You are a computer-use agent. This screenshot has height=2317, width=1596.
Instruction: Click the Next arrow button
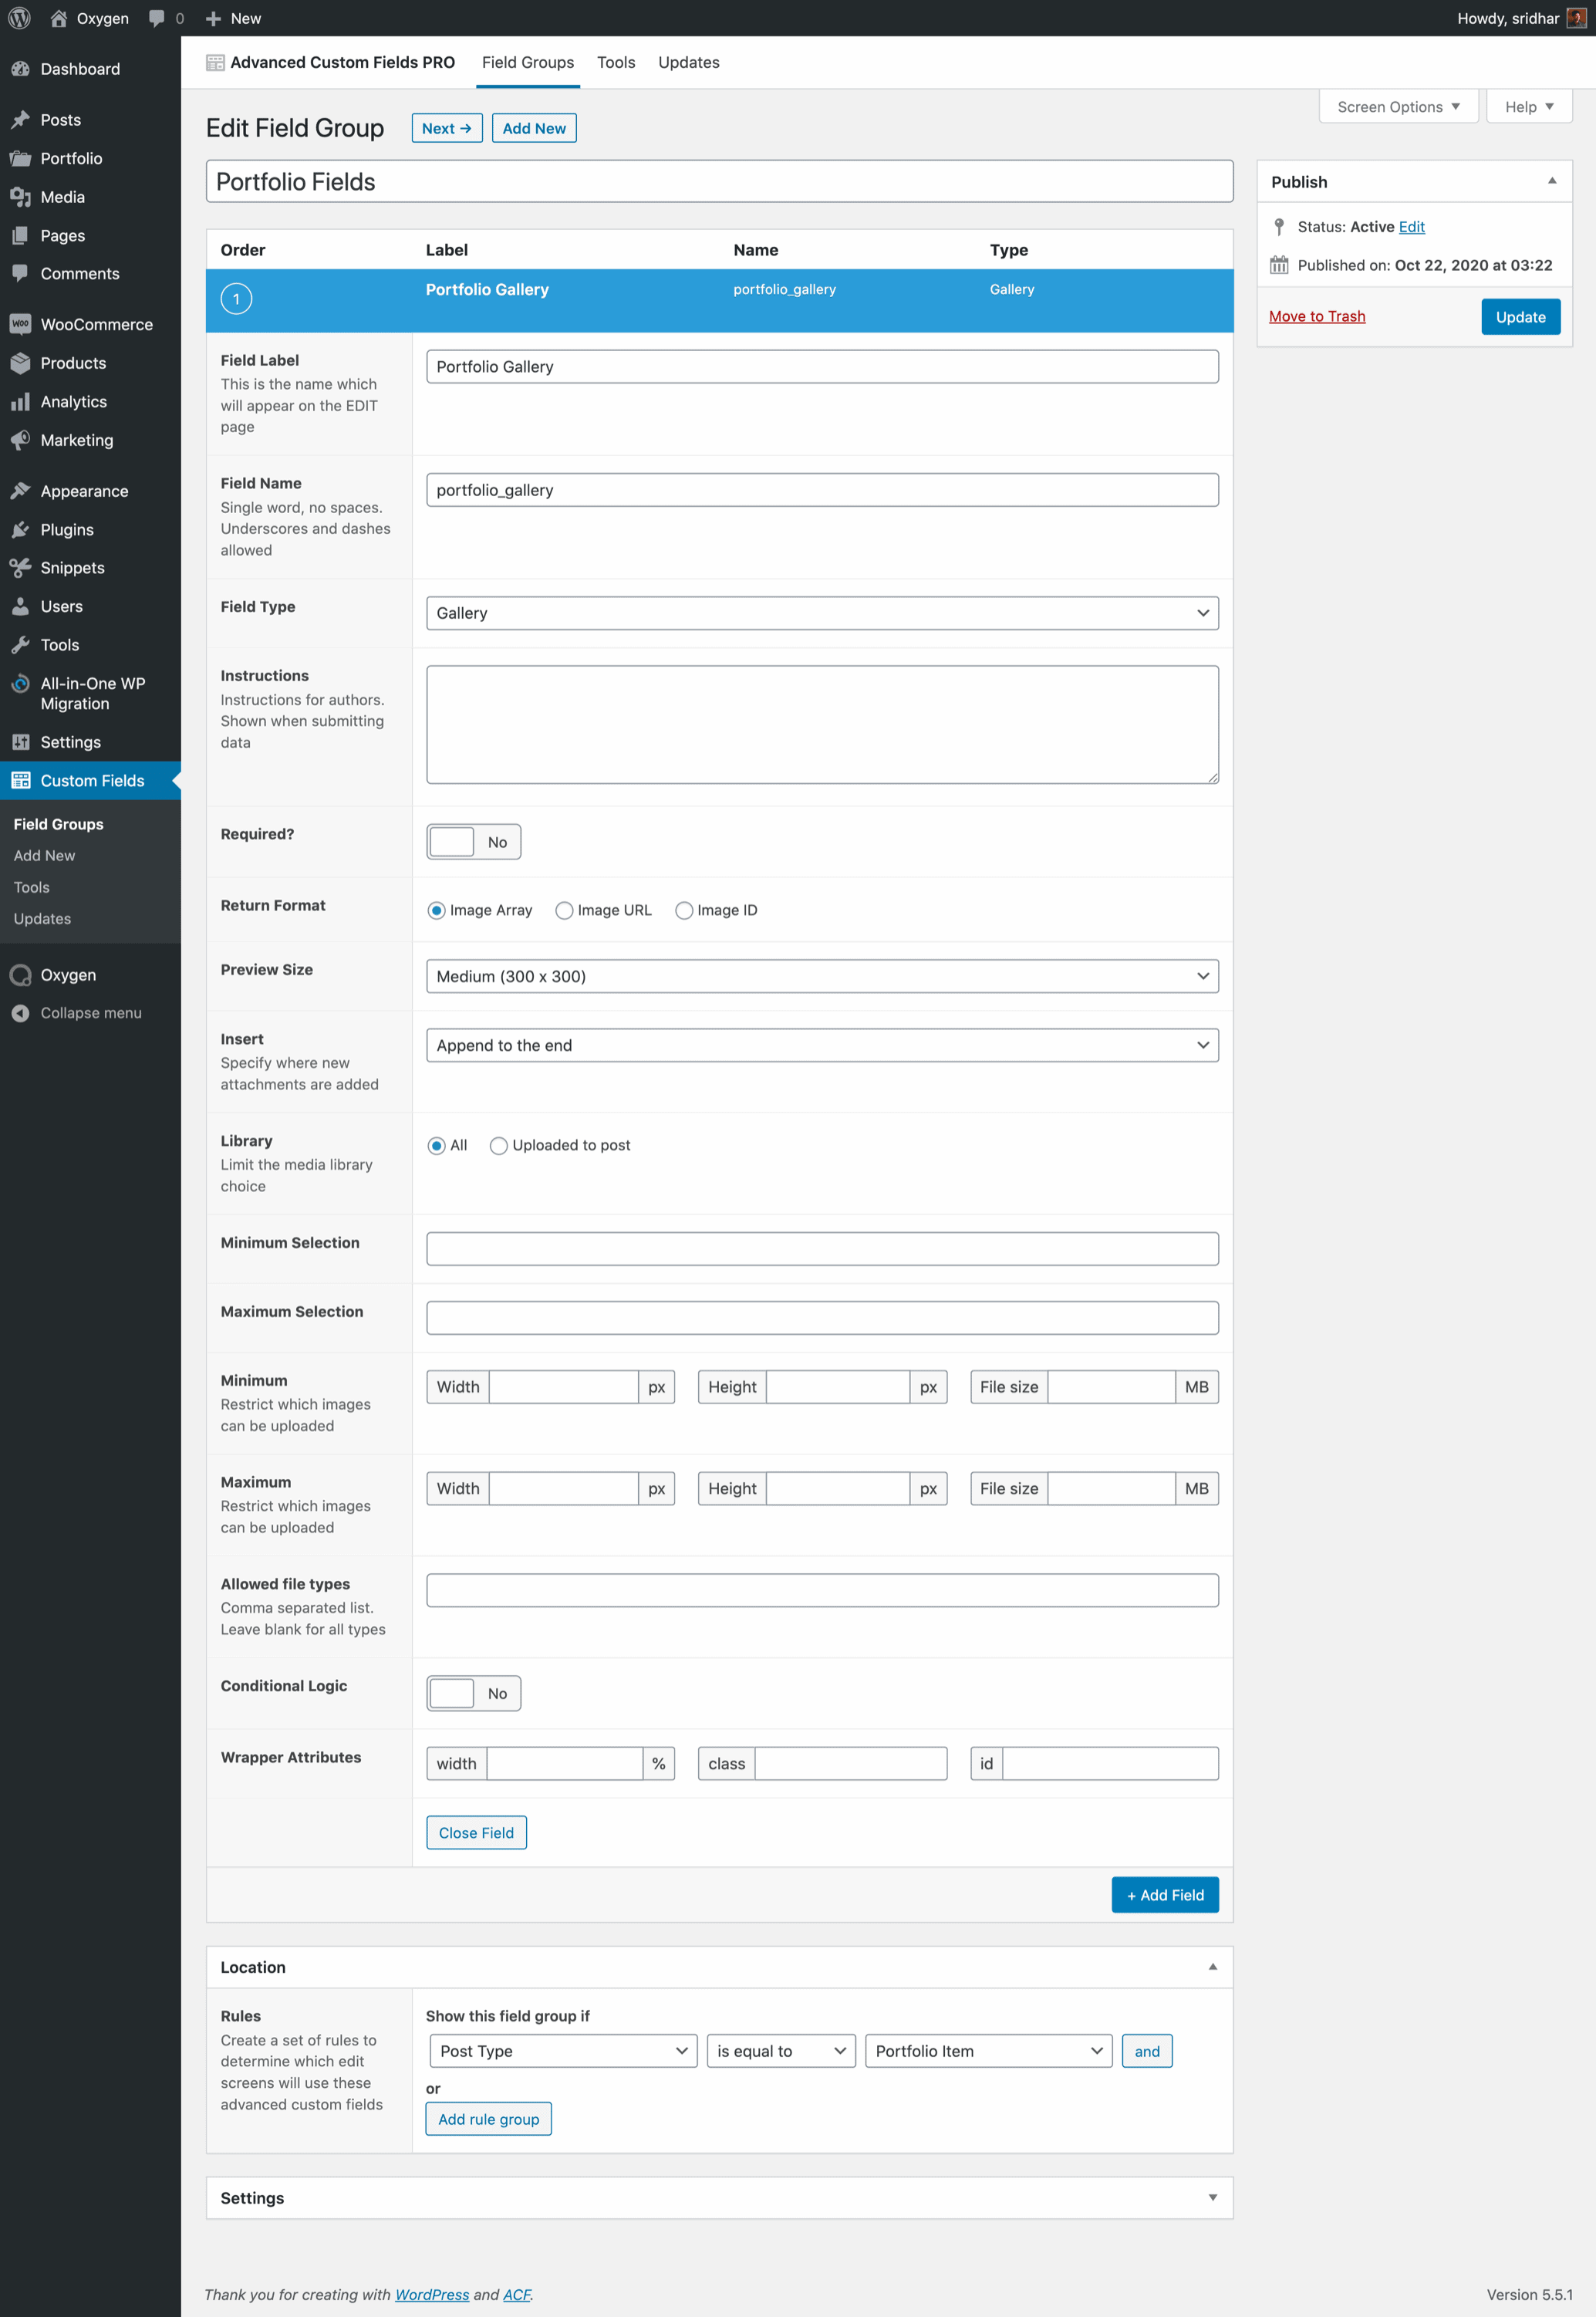pos(447,128)
